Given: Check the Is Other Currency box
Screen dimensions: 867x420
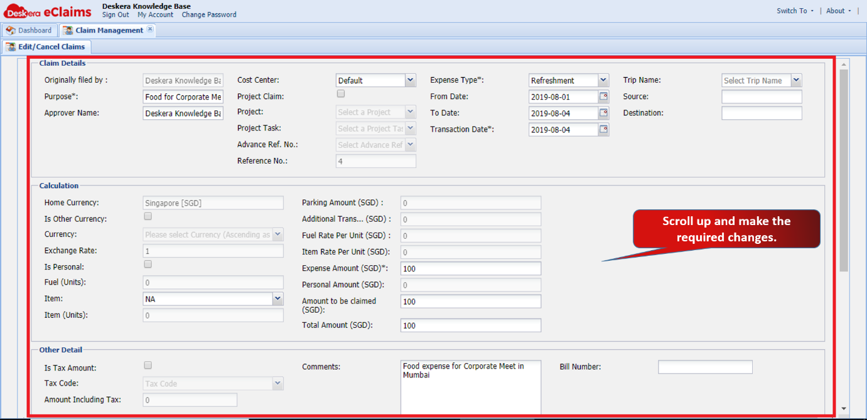Looking at the screenshot, I should pyautogui.click(x=148, y=216).
